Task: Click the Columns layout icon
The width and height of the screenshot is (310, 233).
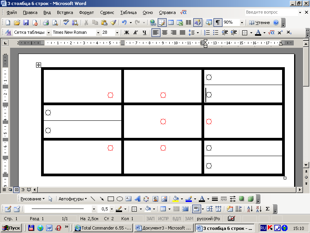Action: pos(189,23)
